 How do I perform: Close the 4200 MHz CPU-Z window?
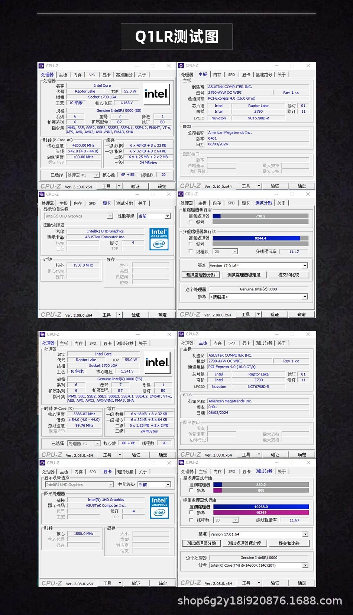pos(168,66)
